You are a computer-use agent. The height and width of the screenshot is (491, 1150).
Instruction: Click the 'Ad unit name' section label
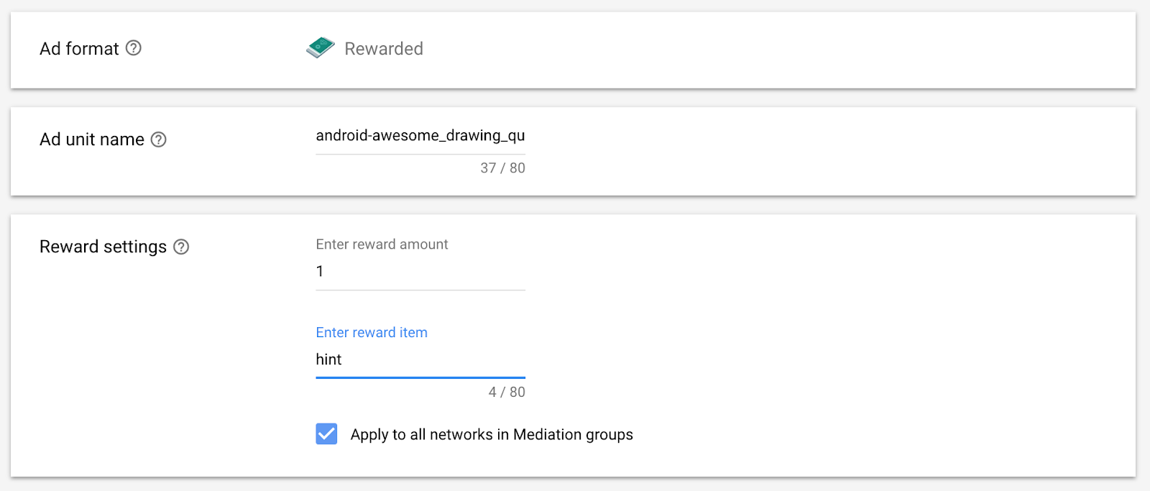click(x=92, y=139)
